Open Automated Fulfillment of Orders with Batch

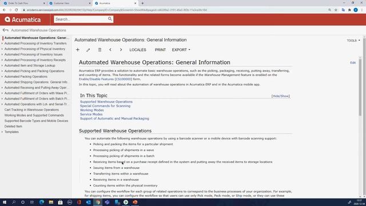36,98
